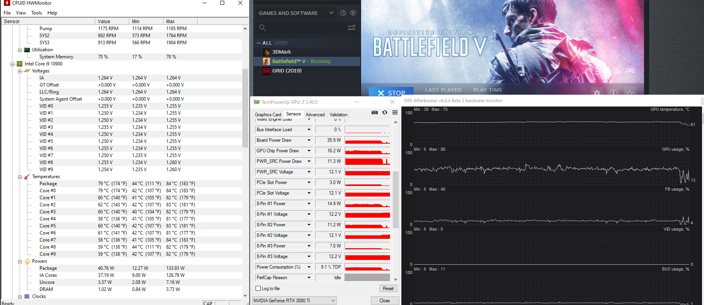
Task: Open the NVIDIA GeForce RTX 3080 Ti selector
Action: coord(294,301)
